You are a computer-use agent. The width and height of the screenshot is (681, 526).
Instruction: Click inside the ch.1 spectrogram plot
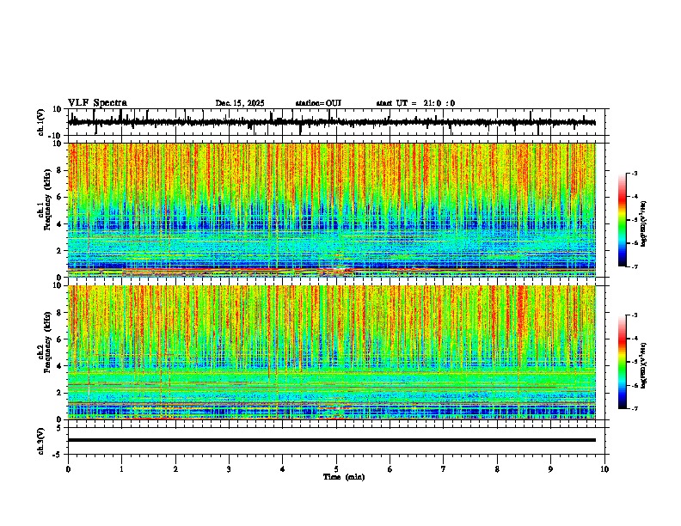(x=332, y=210)
